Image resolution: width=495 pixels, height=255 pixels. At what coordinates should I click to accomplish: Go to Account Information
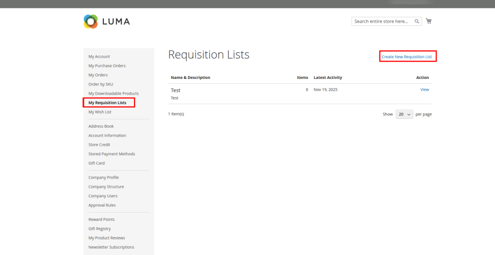[107, 135]
